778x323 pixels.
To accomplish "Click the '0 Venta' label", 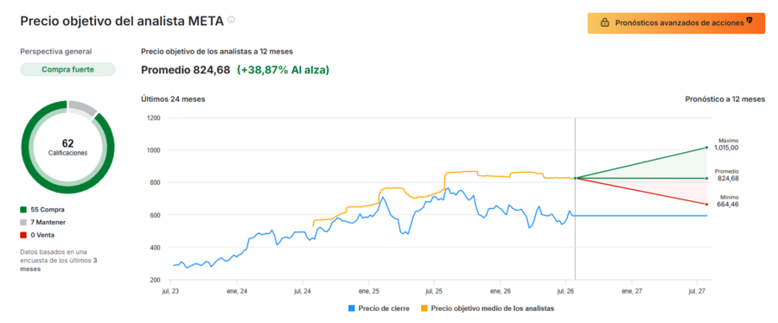I will coord(42,235).
